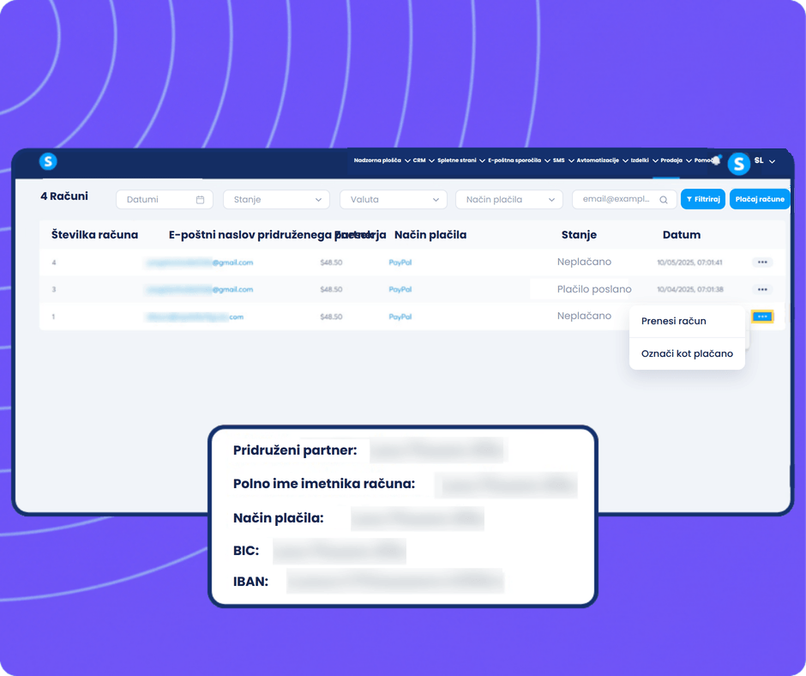Viewport: 806px width, 676px height.
Task: Click highlighted three-dots menu for invoice 1
Action: point(762,317)
